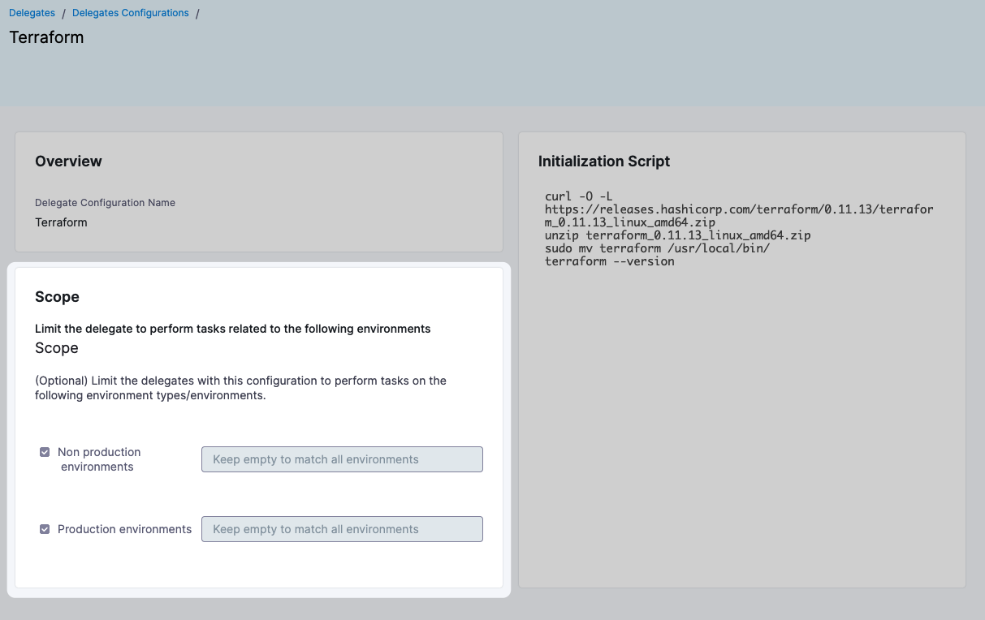Click the Production environments label

(x=124, y=529)
